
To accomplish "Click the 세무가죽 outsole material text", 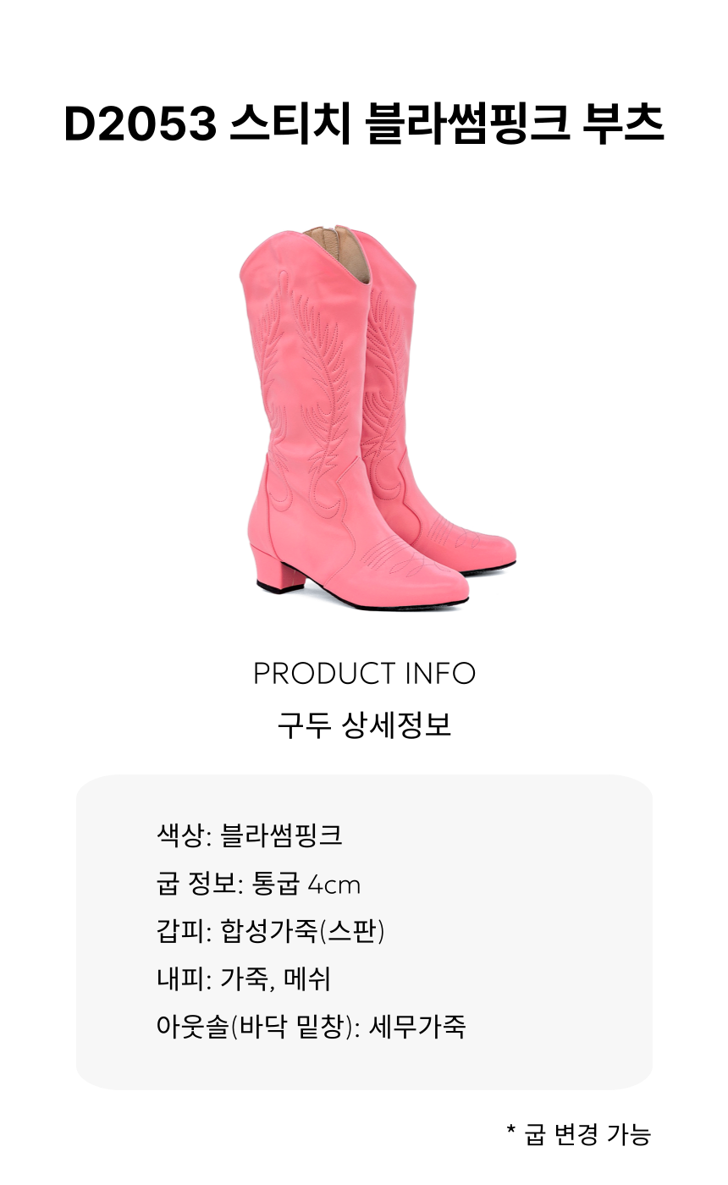I will tap(417, 1028).
